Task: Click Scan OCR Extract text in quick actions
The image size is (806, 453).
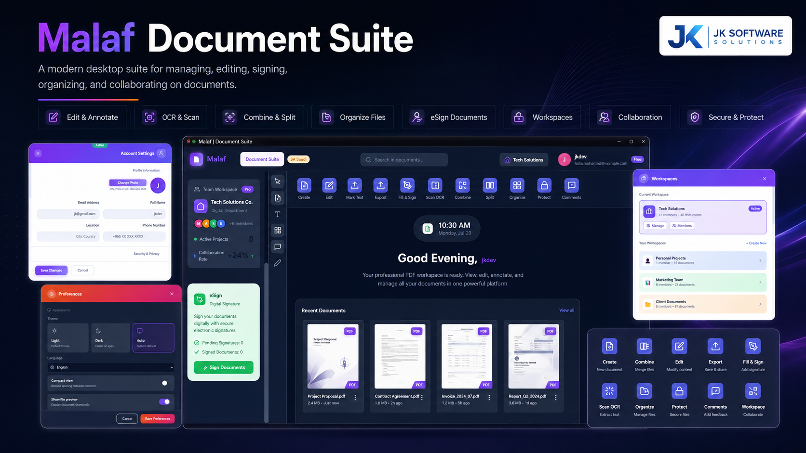Action: pos(609,400)
